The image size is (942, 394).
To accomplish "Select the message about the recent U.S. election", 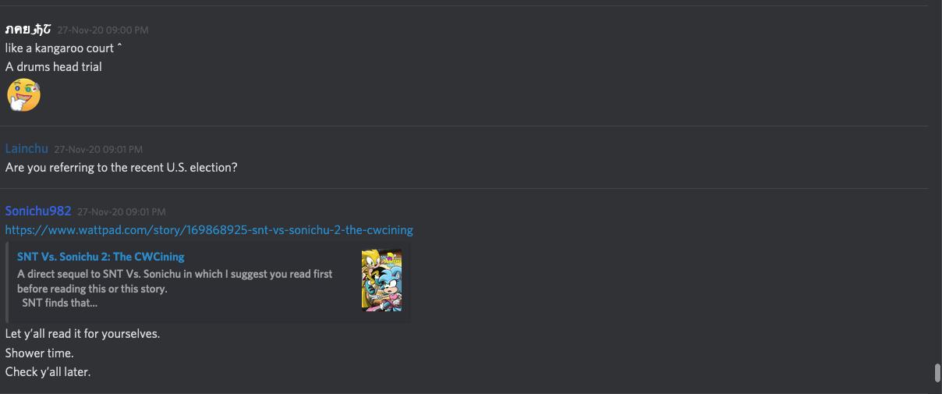I will (x=121, y=168).
